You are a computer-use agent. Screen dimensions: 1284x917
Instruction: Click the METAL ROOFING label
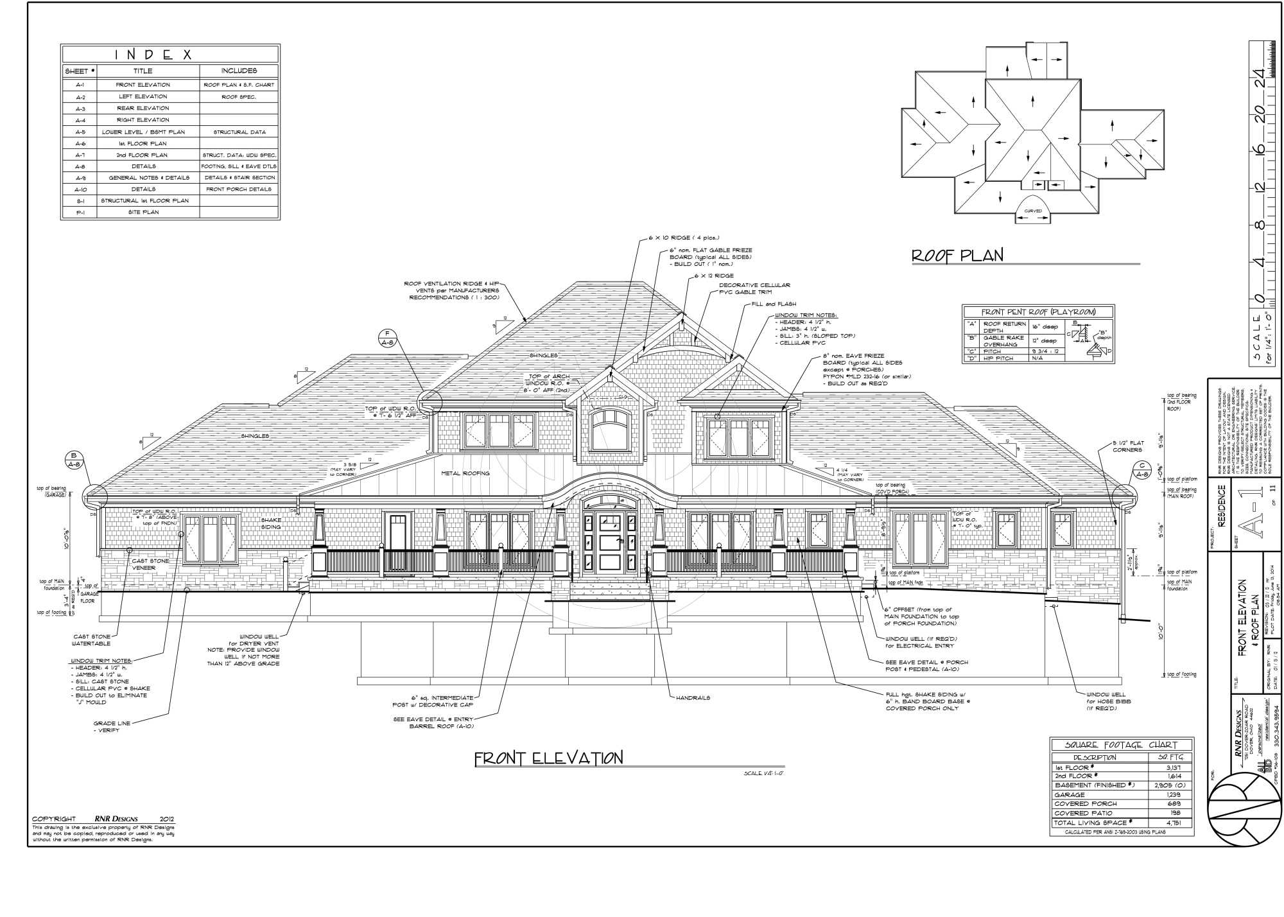465,473
